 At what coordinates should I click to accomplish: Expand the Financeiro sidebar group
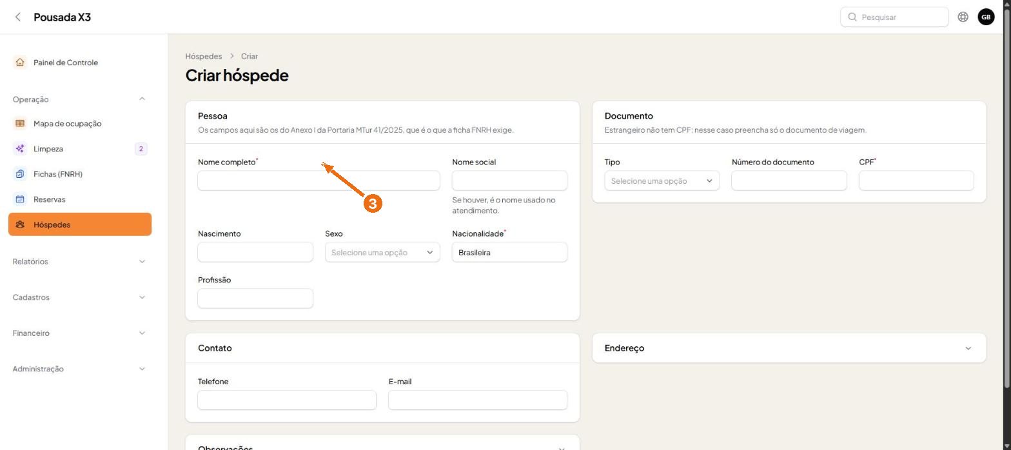coord(142,333)
